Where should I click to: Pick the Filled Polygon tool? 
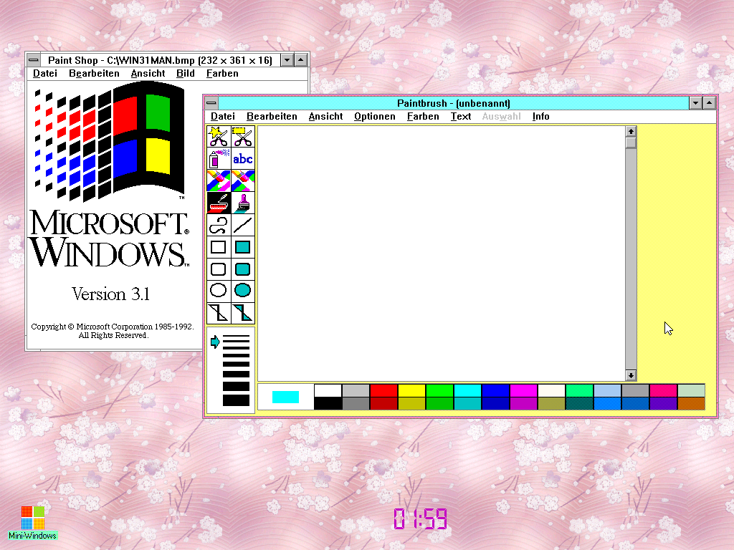coord(243,312)
